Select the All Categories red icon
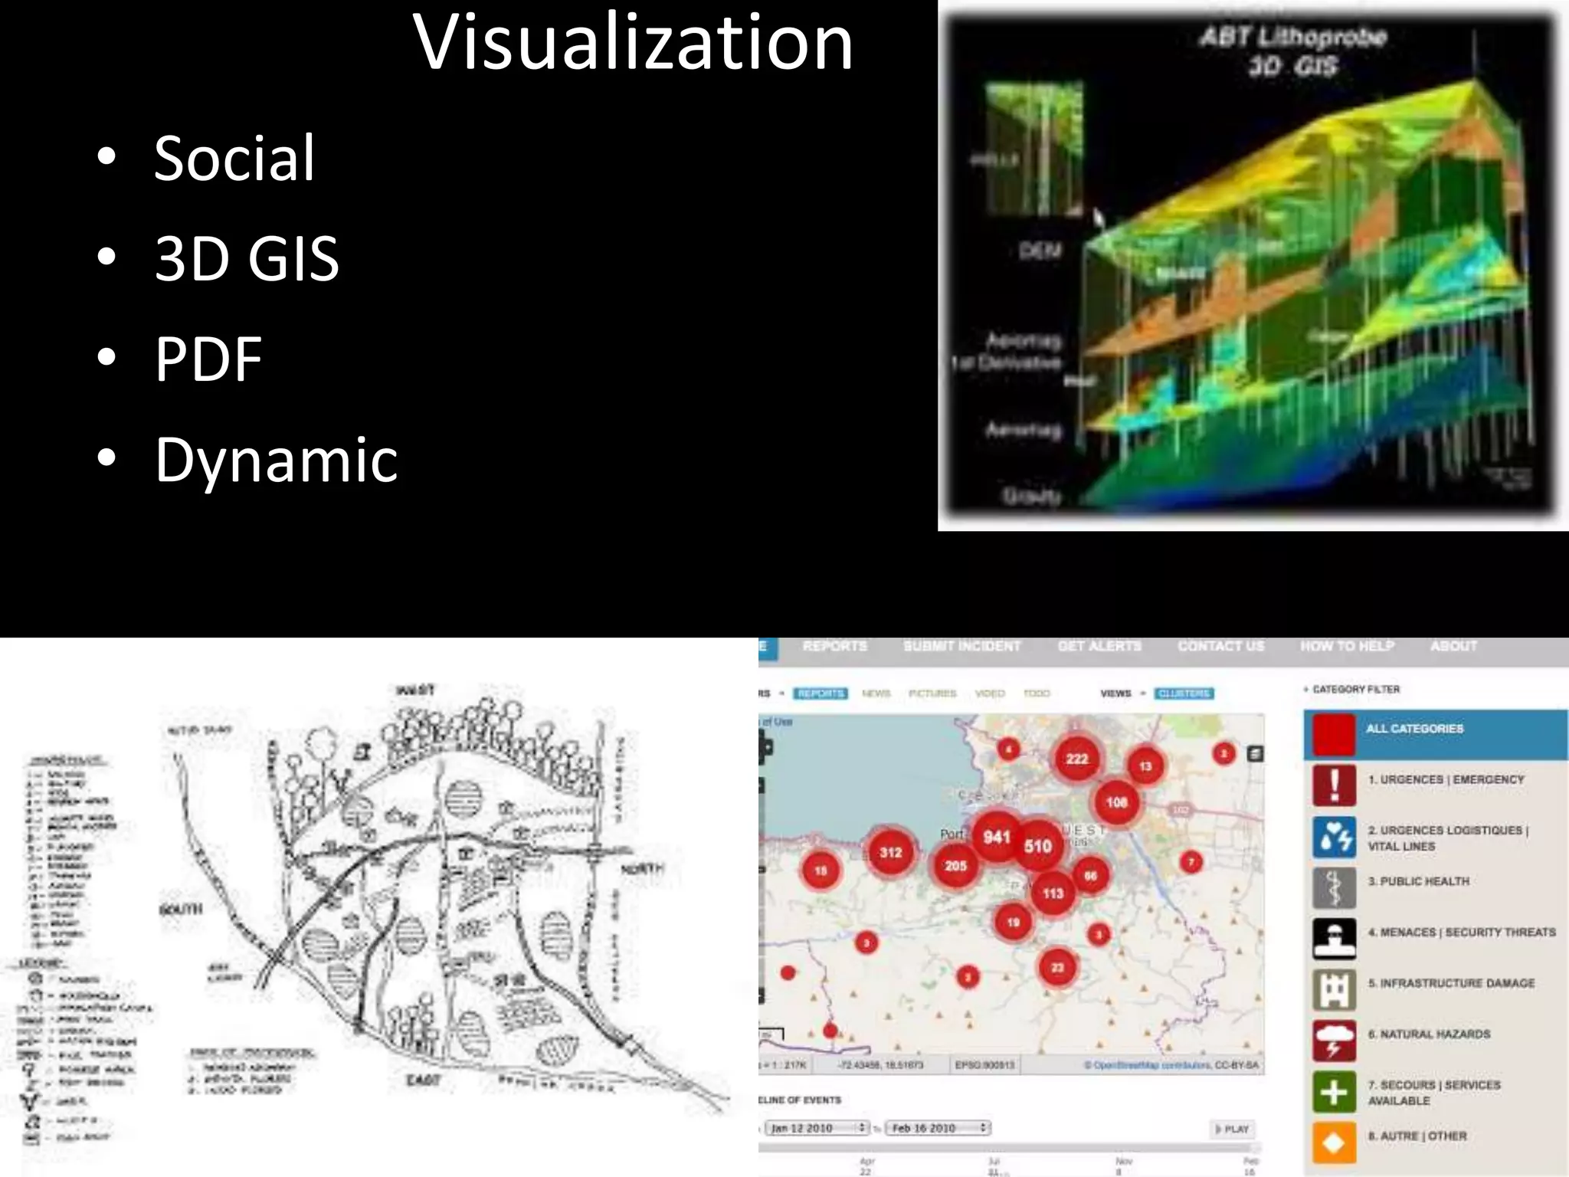The image size is (1569, 1177). click(x=1334, y=733)
